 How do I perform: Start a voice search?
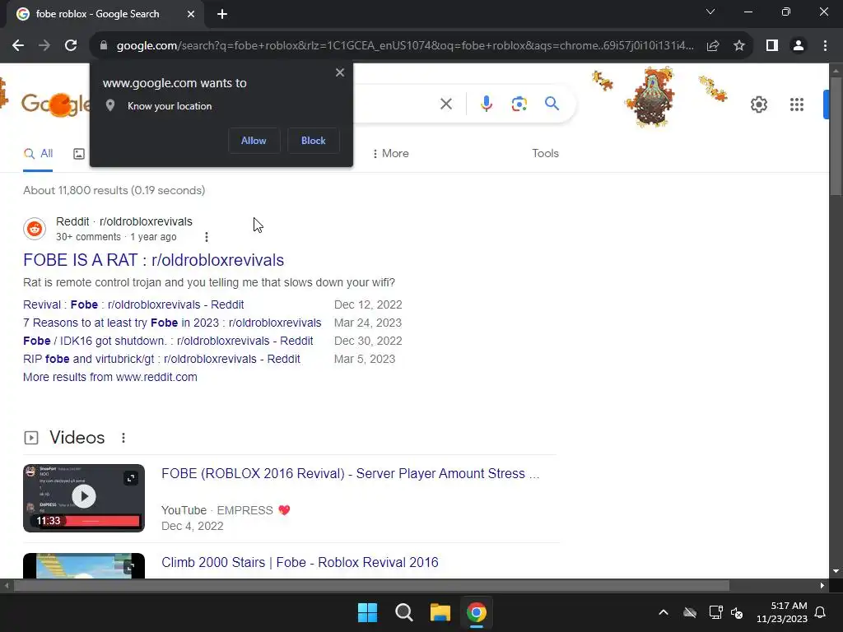click(x=487, y=104)
